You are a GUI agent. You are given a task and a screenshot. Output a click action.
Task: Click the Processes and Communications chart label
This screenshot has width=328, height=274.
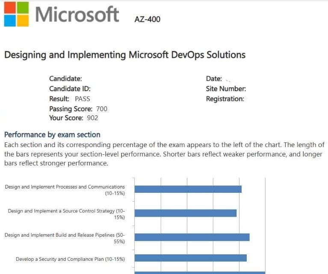[x=65, y=190]
